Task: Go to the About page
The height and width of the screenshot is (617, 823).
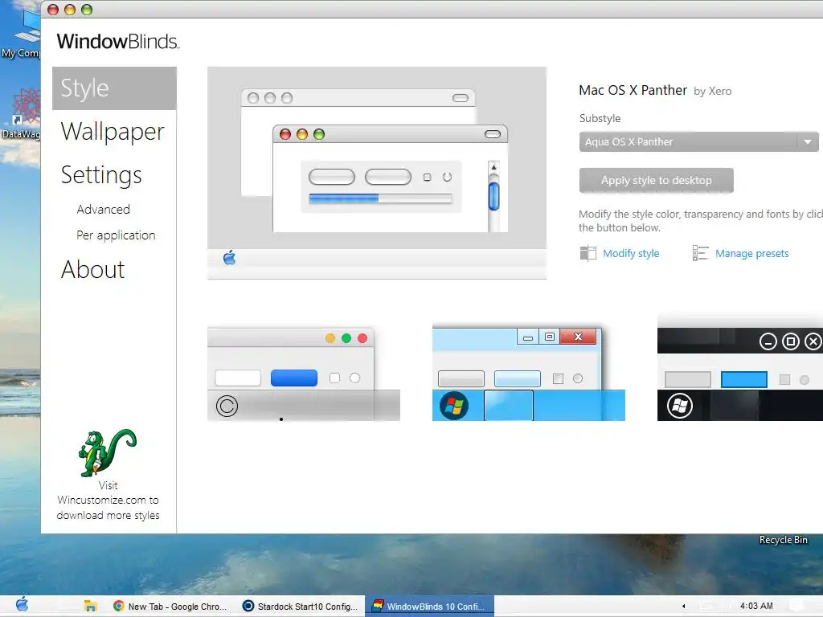Action: (x=93, y=270)
